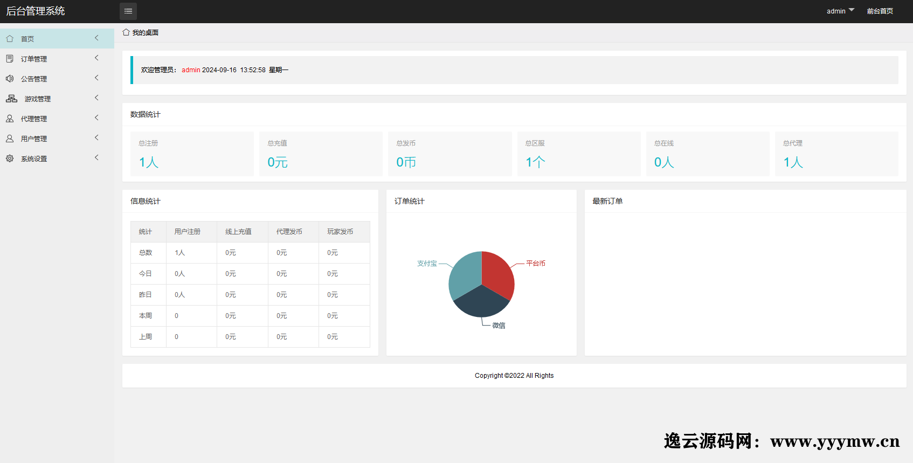The width and height of the screenshot is (913, 463).
Task: Go to 前台首页 link in header
Action: point(880,11)
